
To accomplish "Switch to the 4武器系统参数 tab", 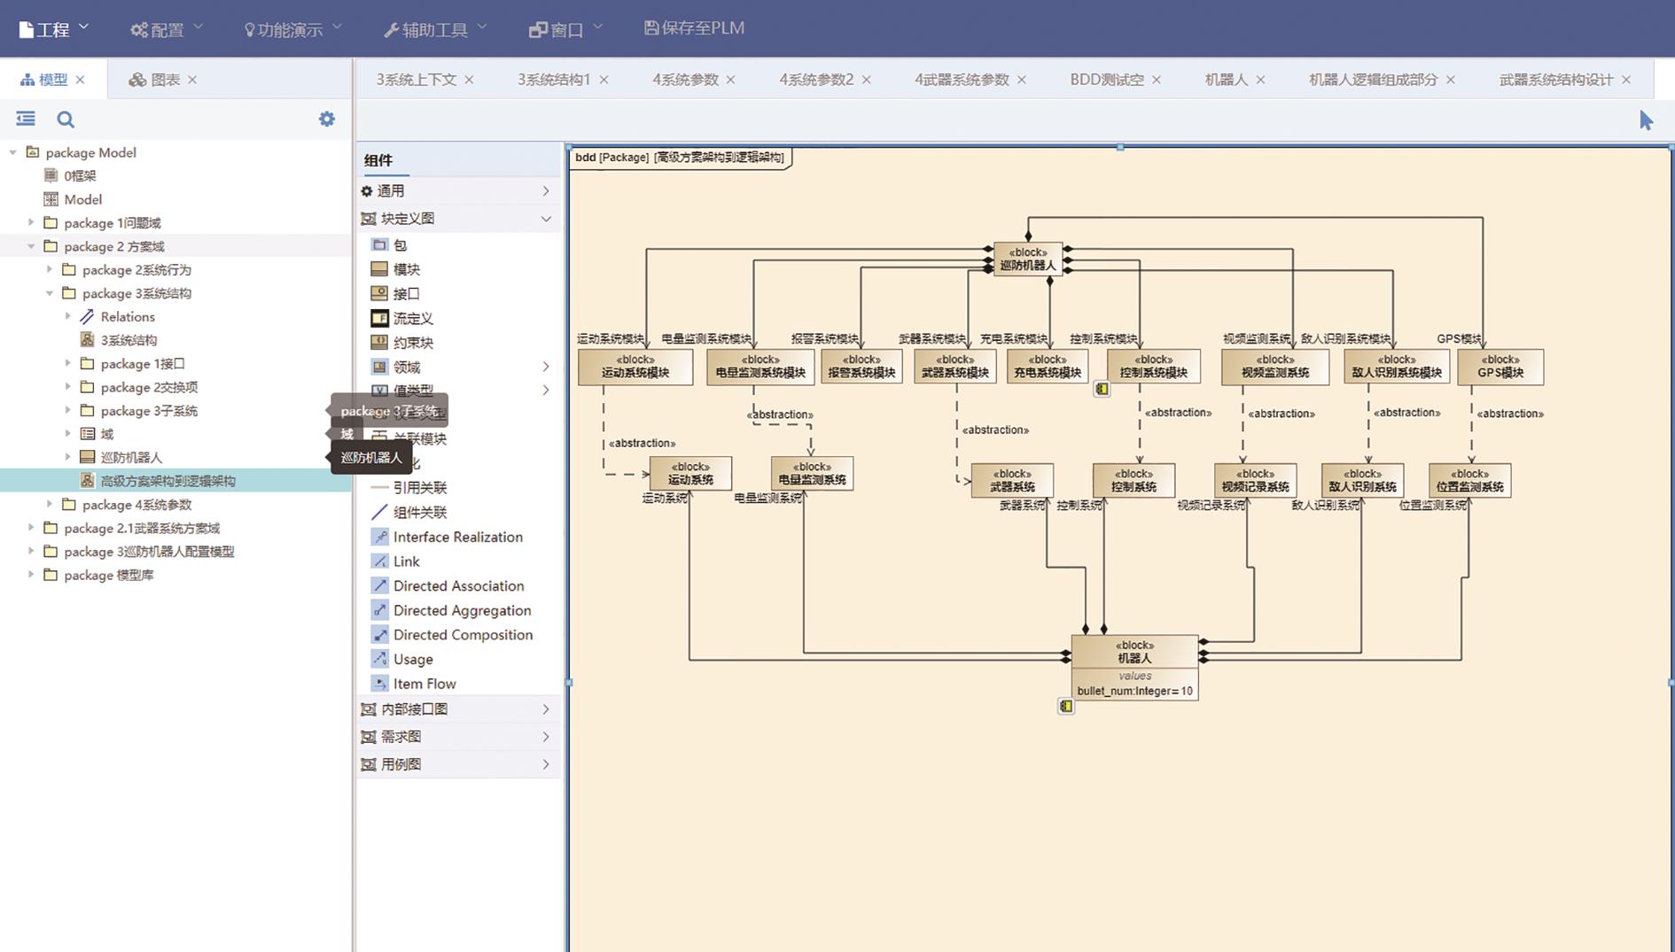I will click(x=962, y=80).
